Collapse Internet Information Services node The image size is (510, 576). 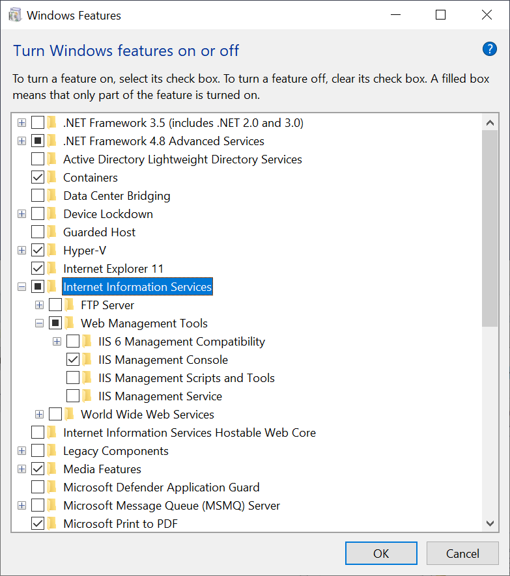21,287
